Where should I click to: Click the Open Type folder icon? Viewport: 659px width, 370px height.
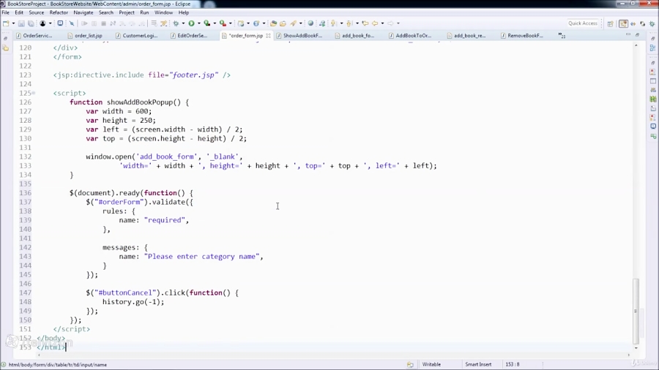click(273, 23)
